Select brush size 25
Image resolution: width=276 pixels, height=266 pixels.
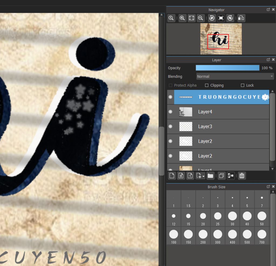(218, 218)
